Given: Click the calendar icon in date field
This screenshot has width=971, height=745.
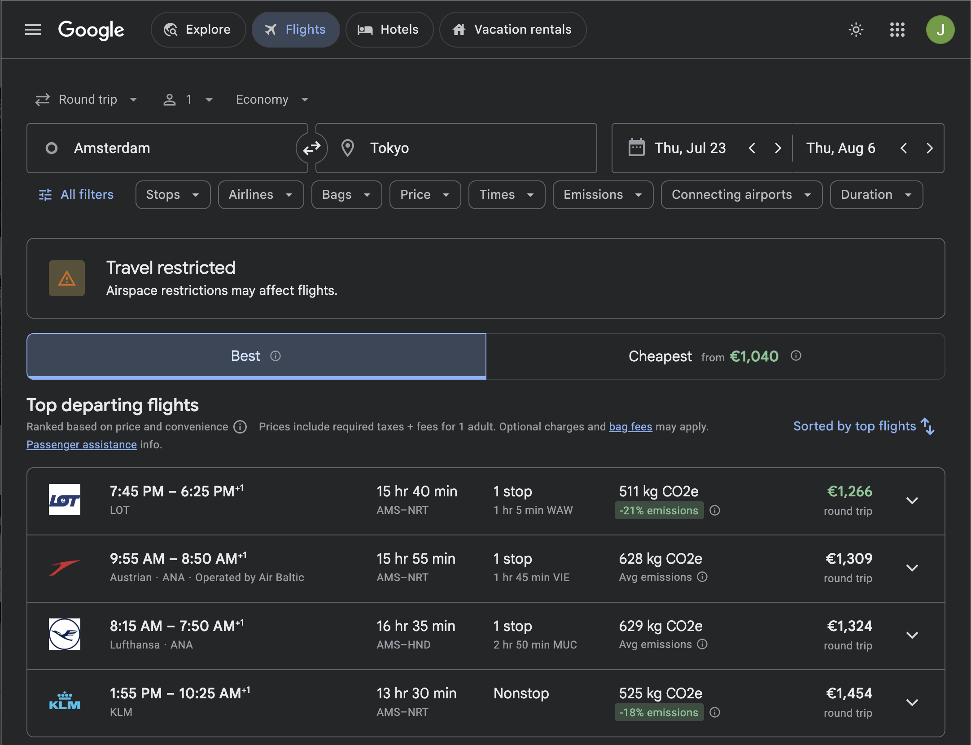Looking at the screenshot, I should click(x=636, y=148).
